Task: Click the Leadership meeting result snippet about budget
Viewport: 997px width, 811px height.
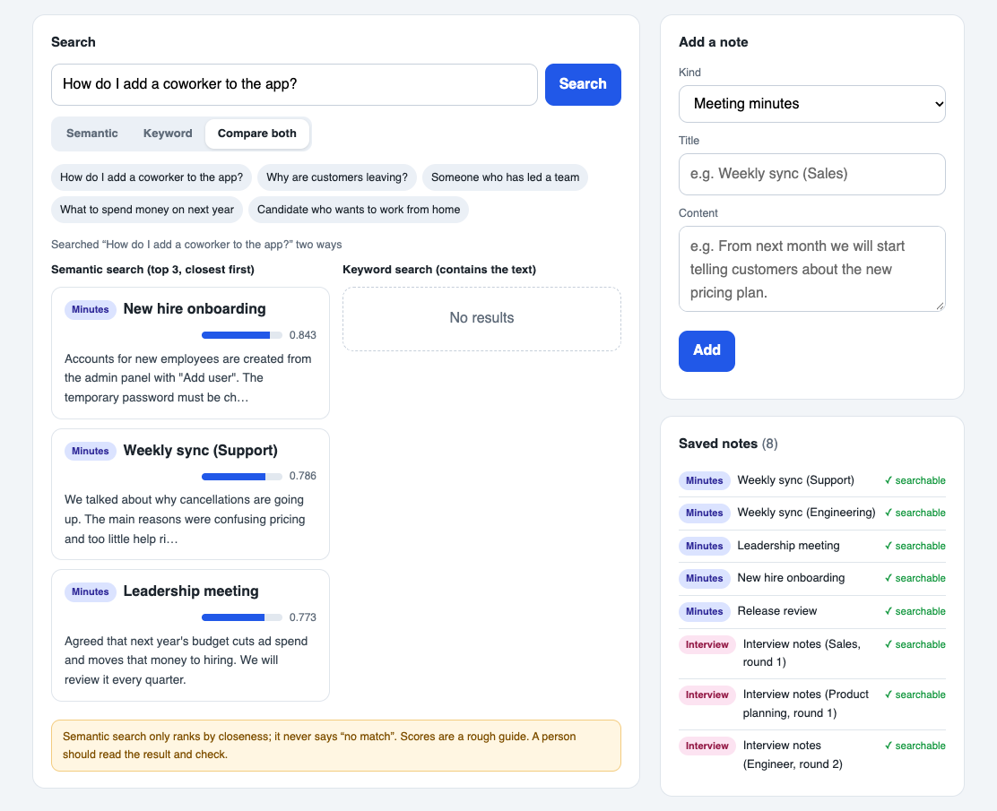Action: (186, 660)
